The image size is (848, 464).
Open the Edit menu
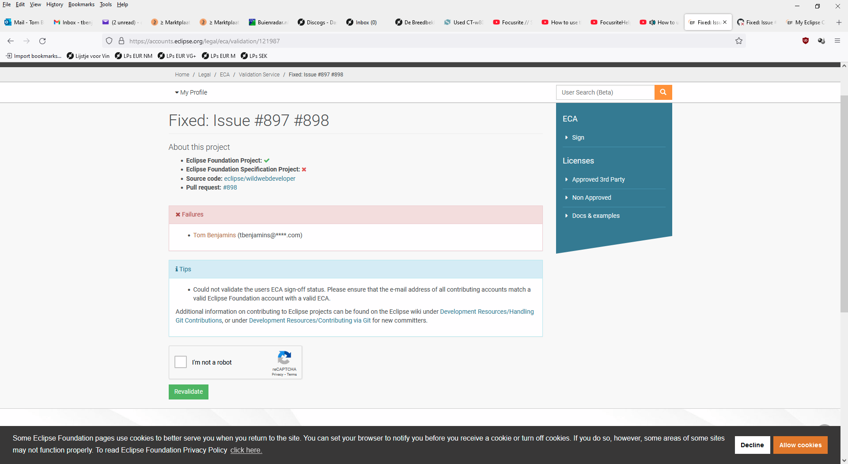pyautogui.click(x=20, y=4)
